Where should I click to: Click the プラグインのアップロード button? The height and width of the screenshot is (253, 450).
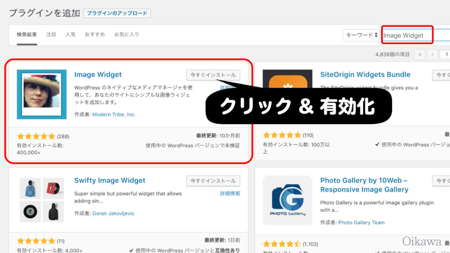(x=117, y=13)
